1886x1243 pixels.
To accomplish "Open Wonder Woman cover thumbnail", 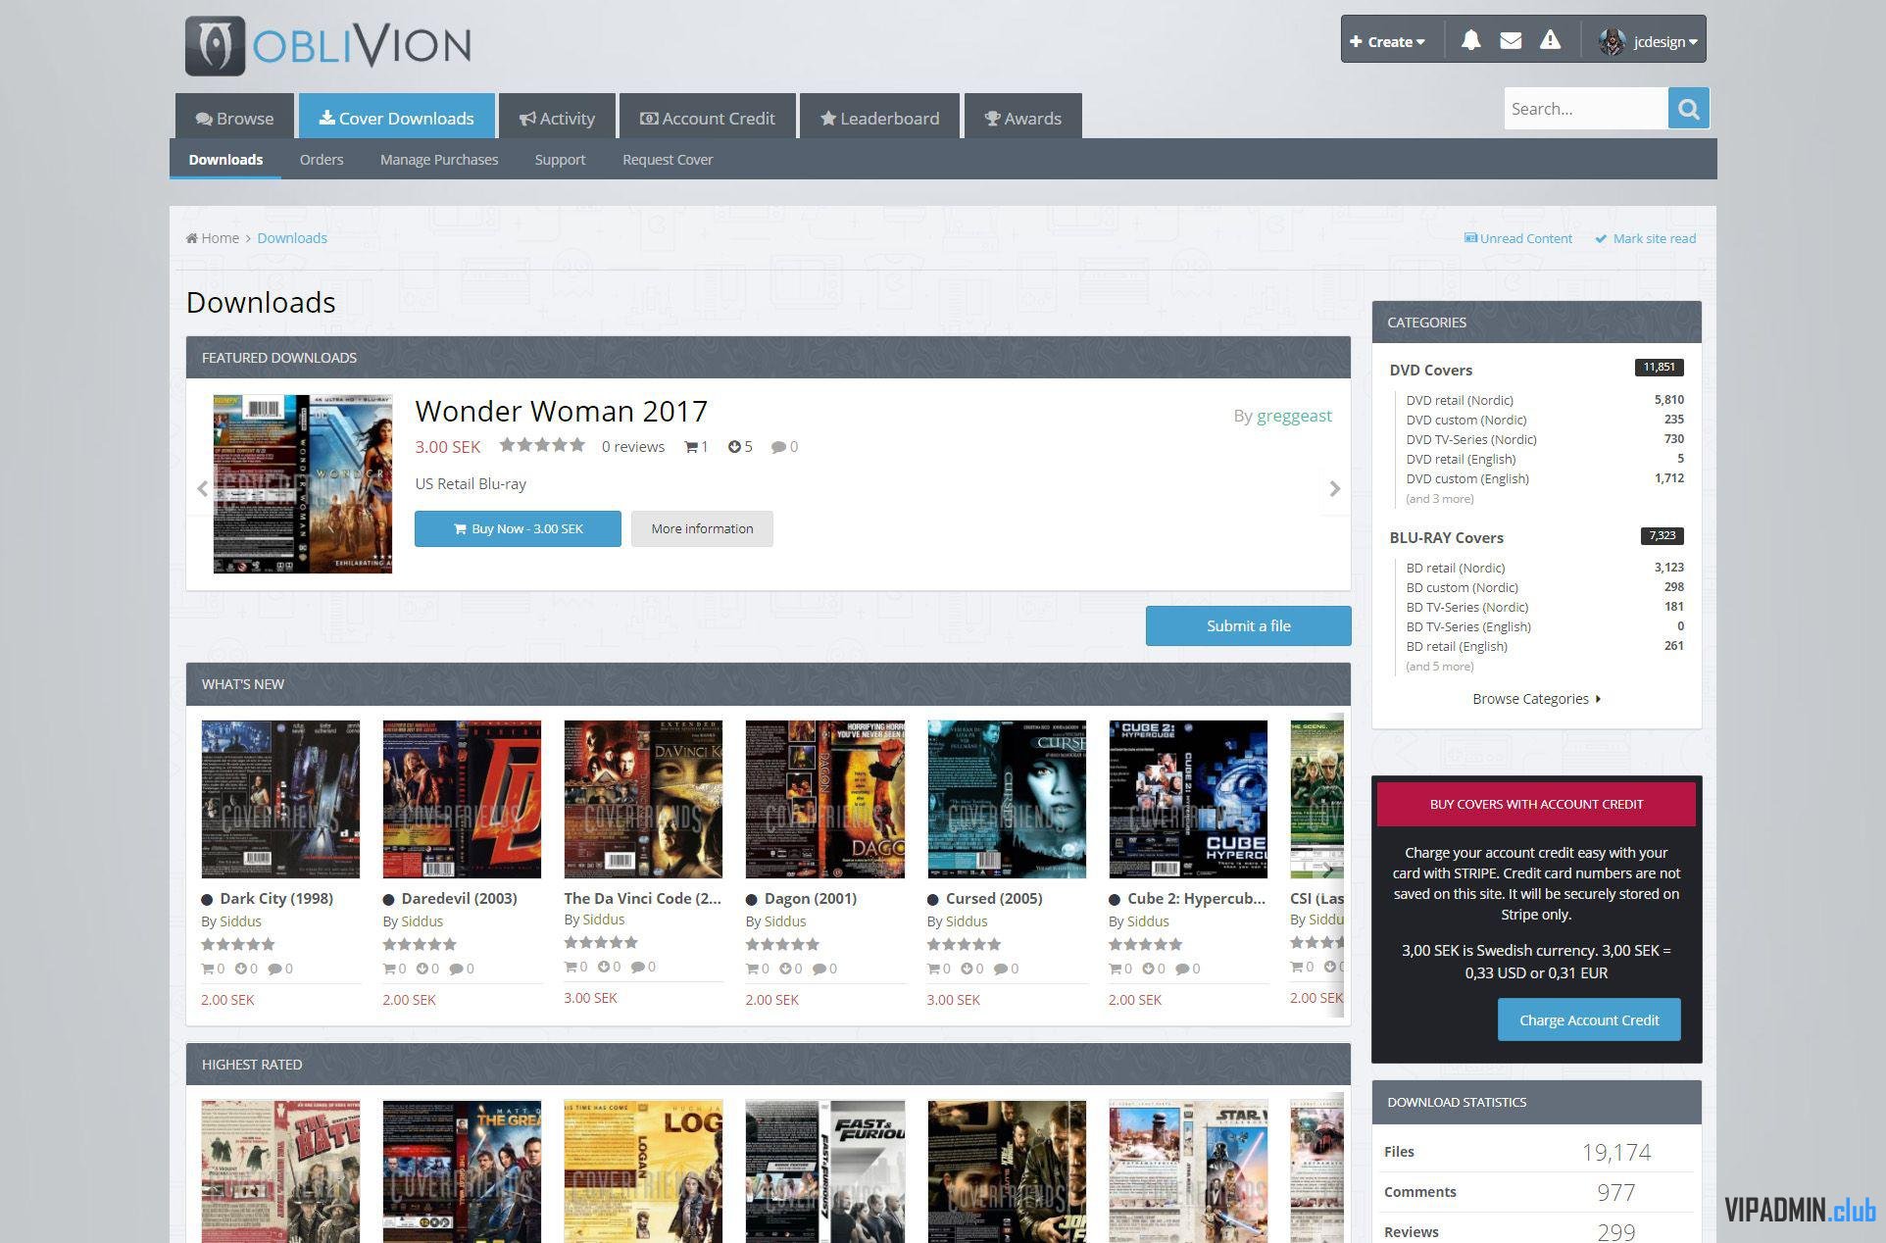I will (303, 484).
